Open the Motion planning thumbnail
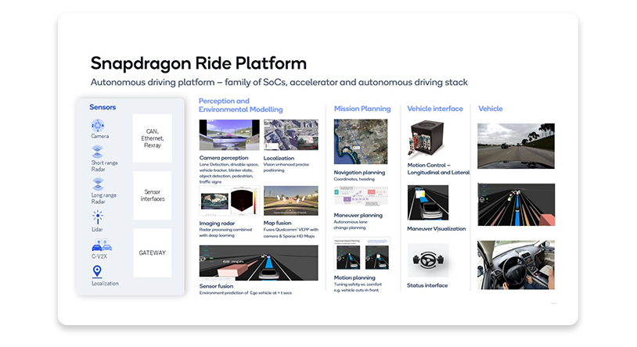Image resolution: width=637 pixels, height=347 pixels. (x=362, y=254)
